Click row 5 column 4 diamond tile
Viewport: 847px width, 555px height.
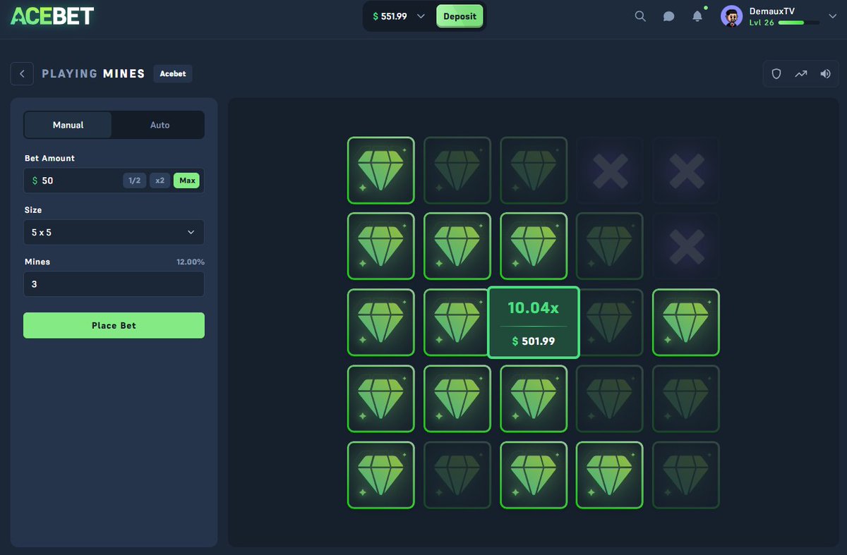click(x=610, y=475)
